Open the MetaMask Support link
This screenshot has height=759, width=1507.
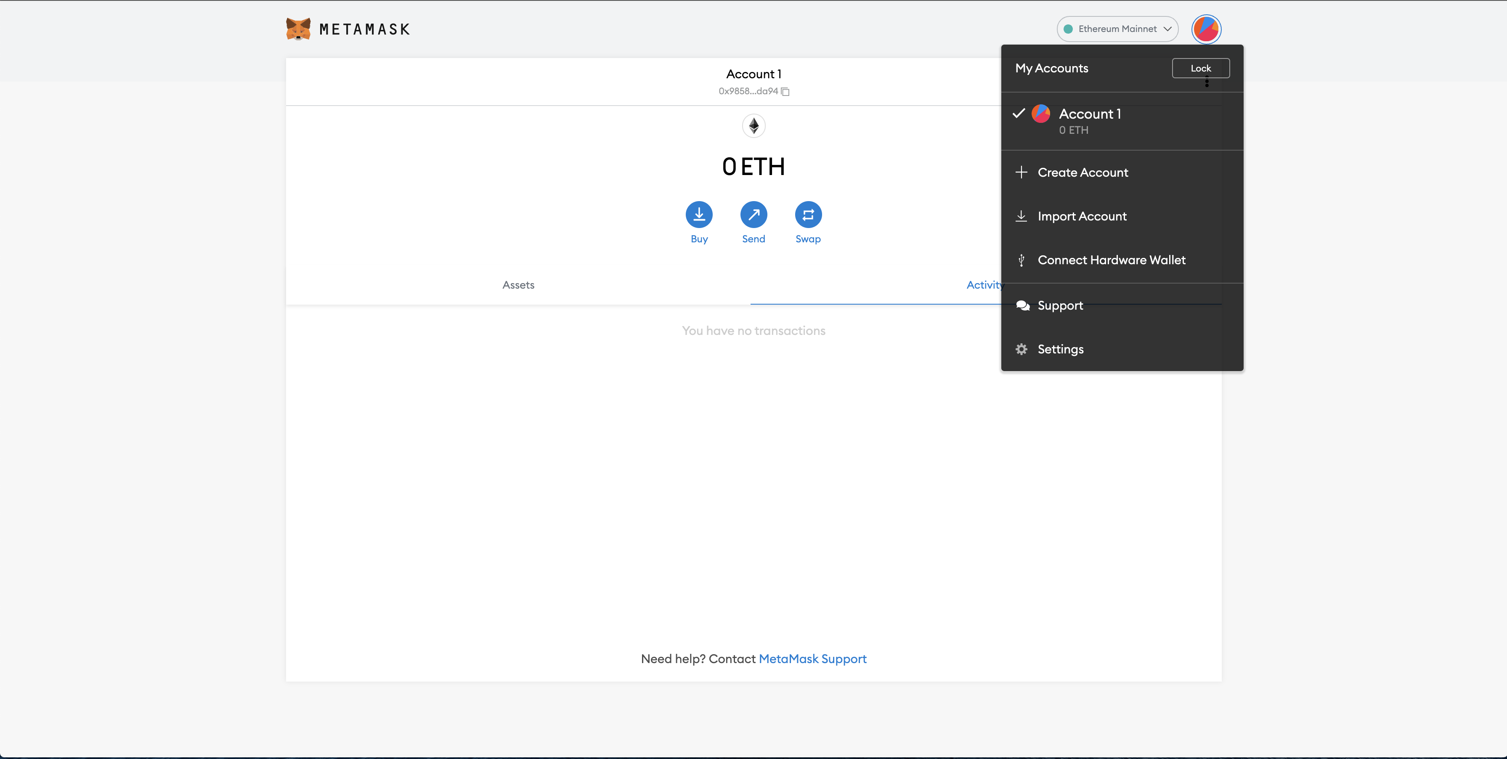[812, 659]
